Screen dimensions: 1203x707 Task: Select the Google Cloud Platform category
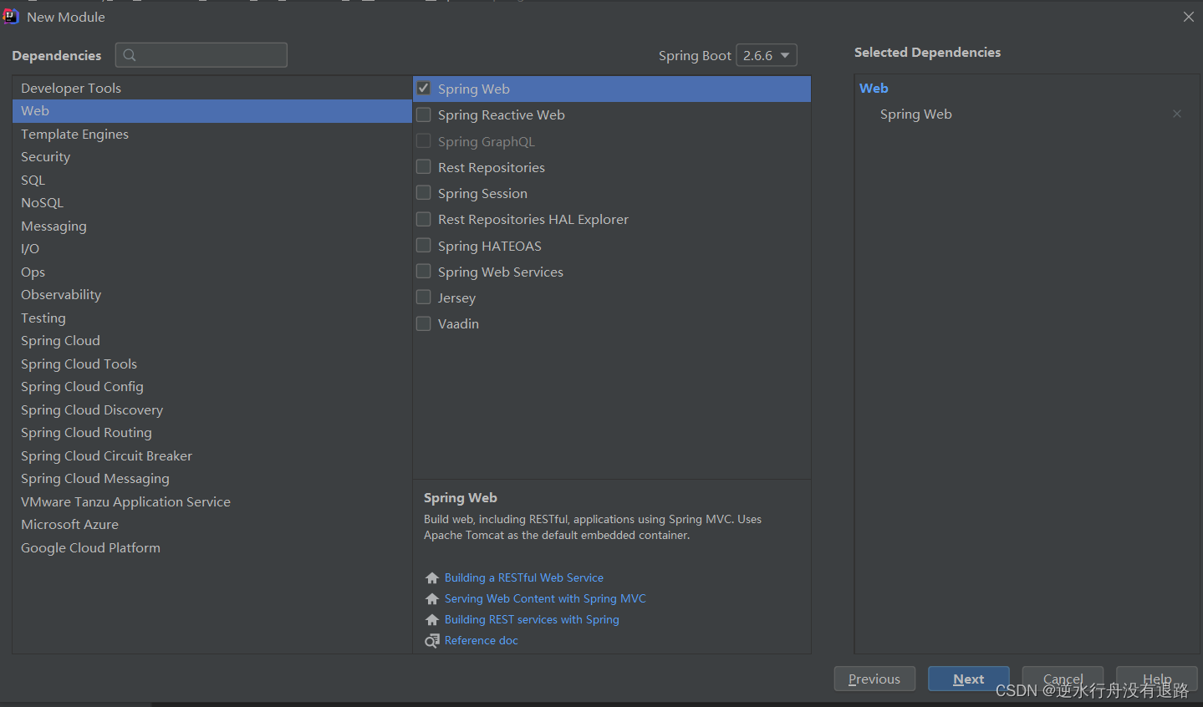[x=212, y=547]
